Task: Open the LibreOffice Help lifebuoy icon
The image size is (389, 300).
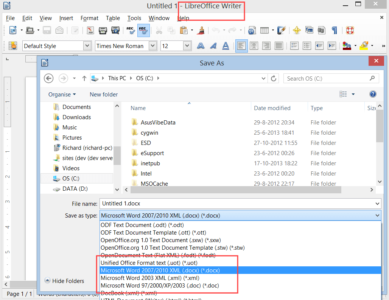Action: pyautogui.click(x=350, y=30)
